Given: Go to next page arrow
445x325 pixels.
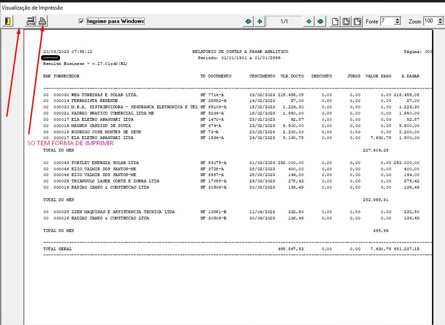Looking at the screenshot, I should click(309, 21).
